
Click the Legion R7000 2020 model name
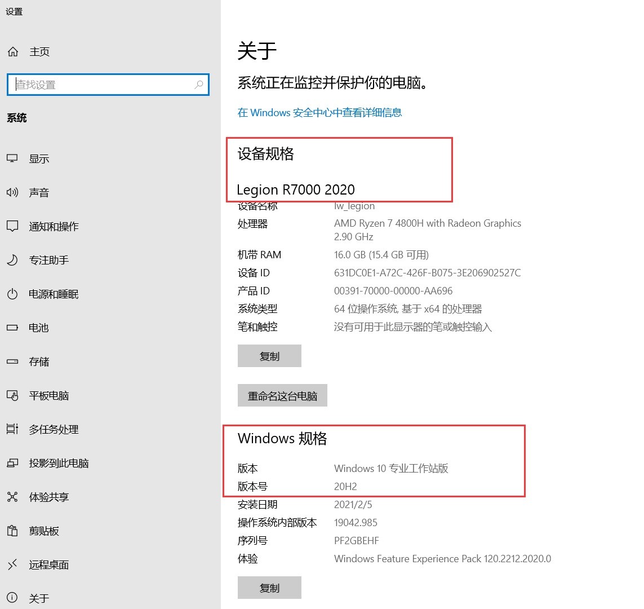pyautogui.click(x=296, y=190)
